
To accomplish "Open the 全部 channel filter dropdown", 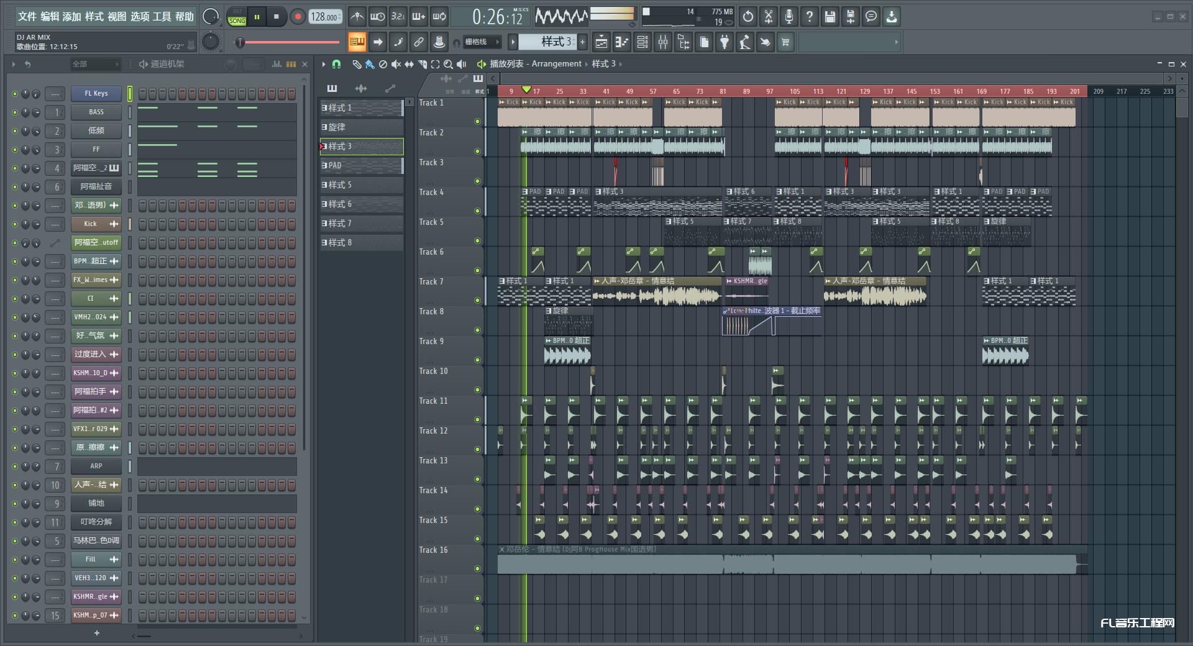I will pos(95,64).
